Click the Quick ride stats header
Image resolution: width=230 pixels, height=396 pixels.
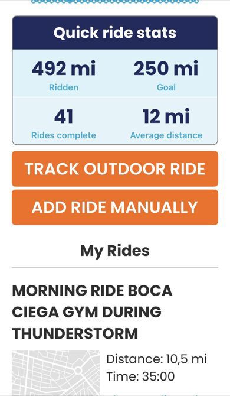tap(115, 33)
